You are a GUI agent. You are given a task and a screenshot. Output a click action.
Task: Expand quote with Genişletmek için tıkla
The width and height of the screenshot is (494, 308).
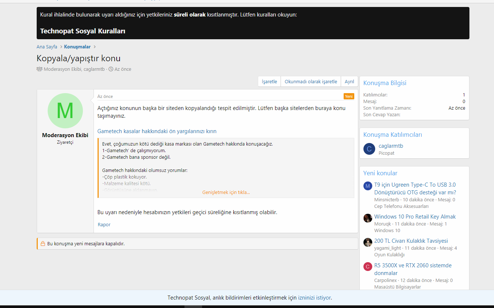226,192
